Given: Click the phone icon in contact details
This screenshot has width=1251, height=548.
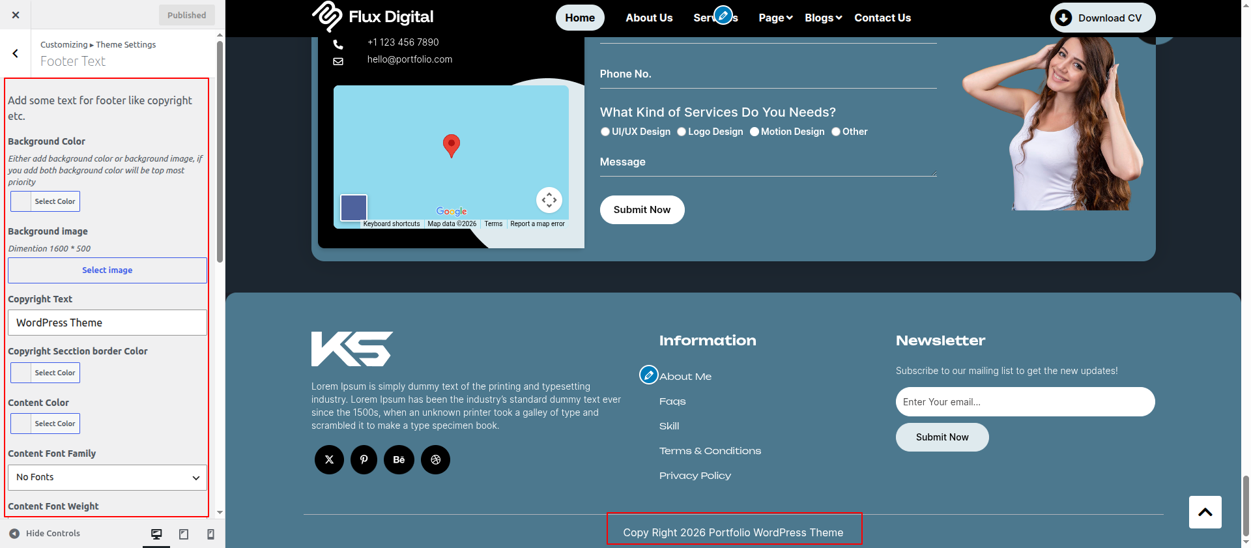Looking at the screenshot, I should [338, 44].
